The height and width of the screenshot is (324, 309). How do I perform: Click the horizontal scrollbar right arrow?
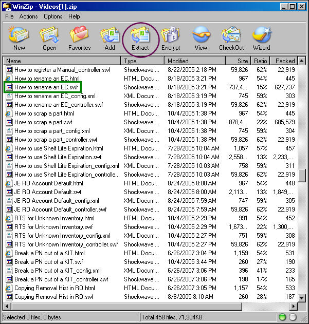294,306
